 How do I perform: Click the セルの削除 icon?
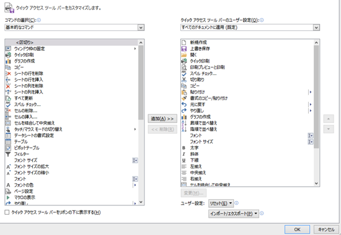pos(8,111)
